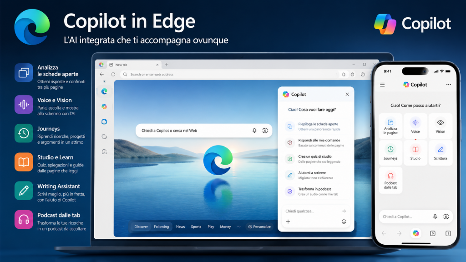Click the back arrow in Edge toolbar
The image size is (466, 262).
point(102,74)
